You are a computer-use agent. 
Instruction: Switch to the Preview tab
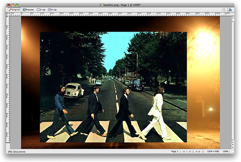pos(28,9)
